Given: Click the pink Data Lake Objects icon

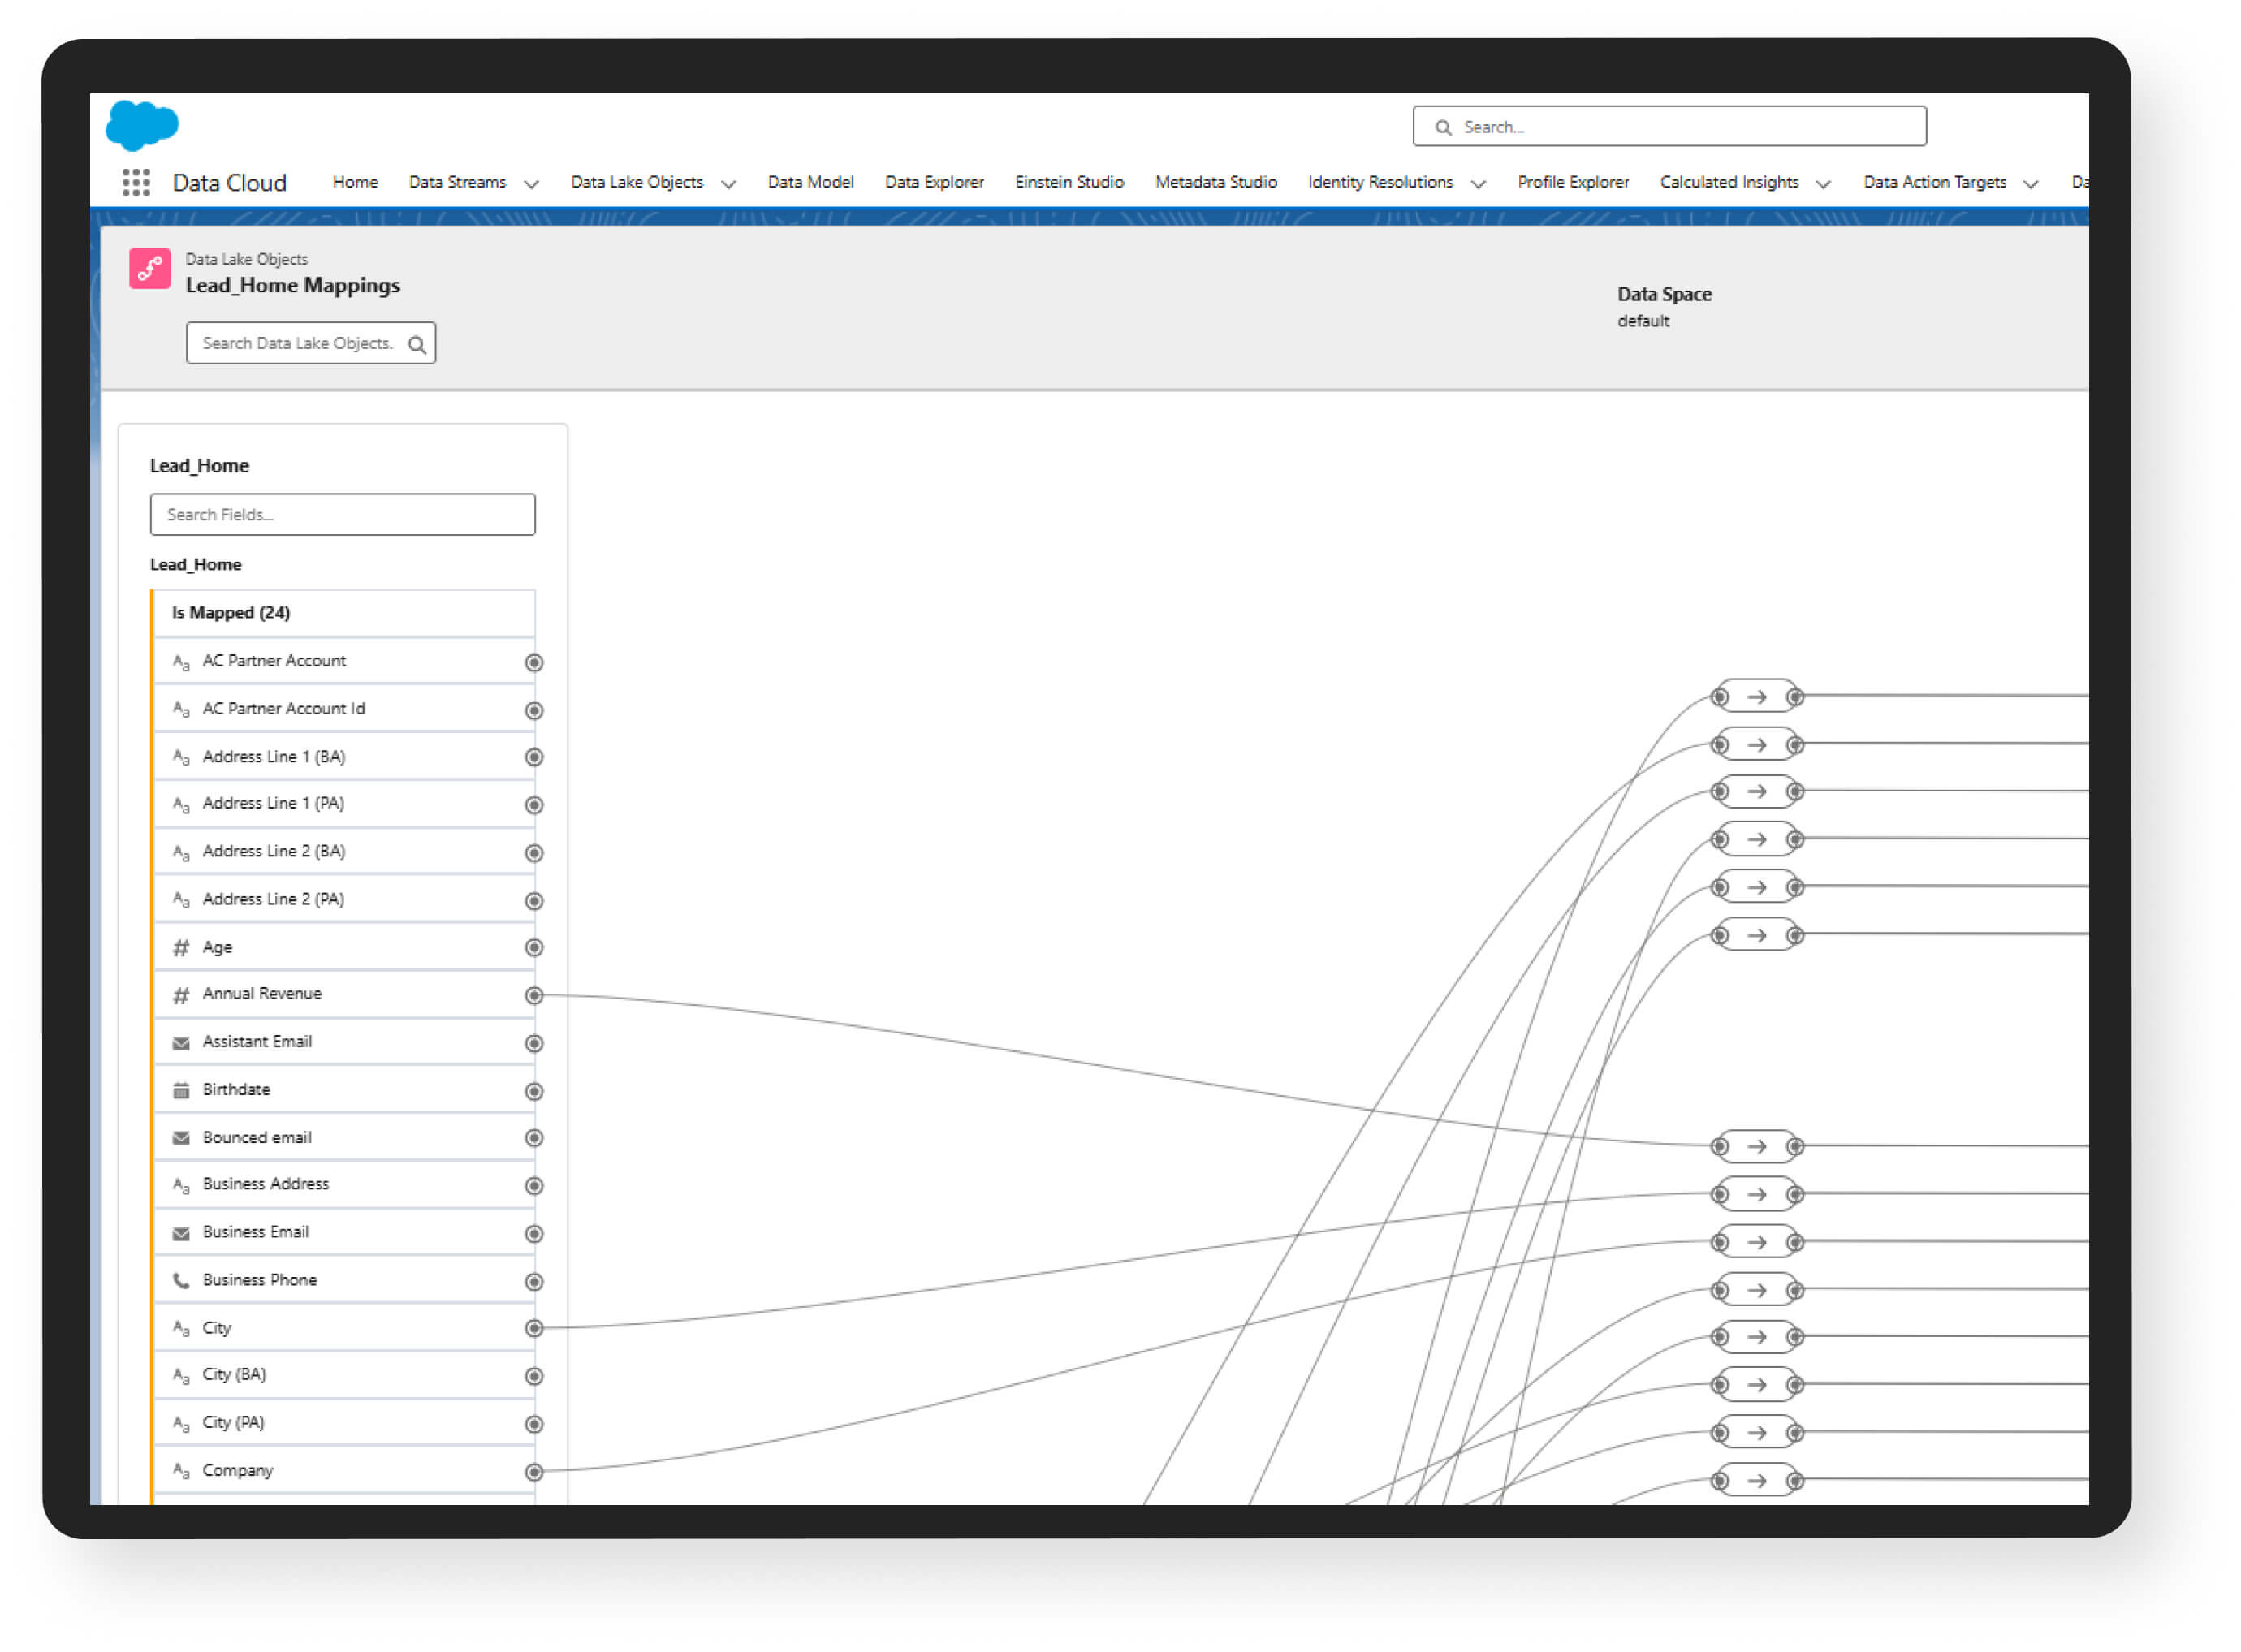Looking at the screenshot, I should point(150,268).
